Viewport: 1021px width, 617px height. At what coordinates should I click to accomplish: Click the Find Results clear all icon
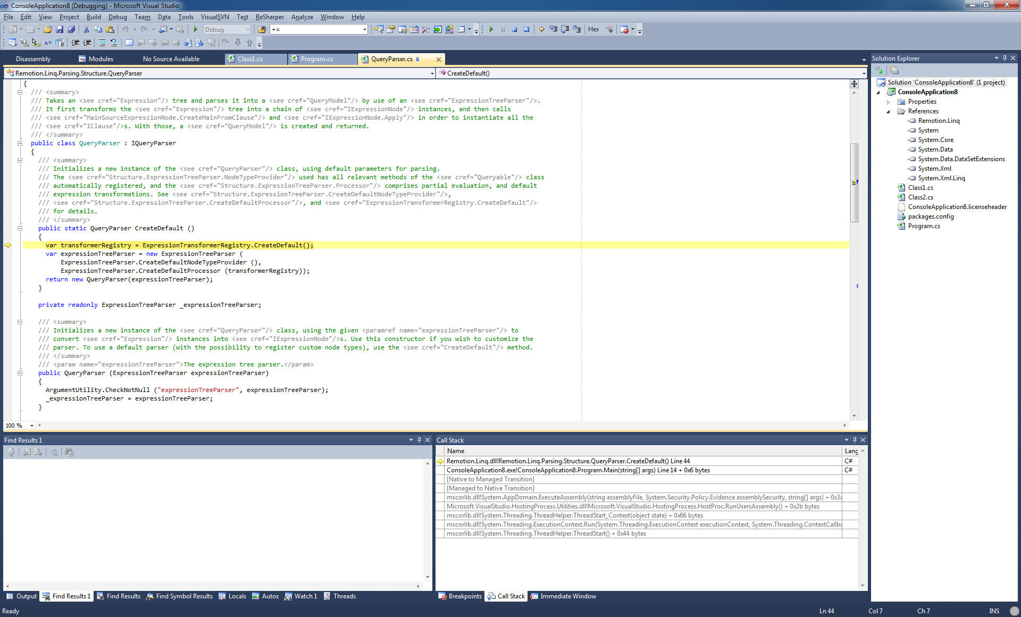coord(54,452)
